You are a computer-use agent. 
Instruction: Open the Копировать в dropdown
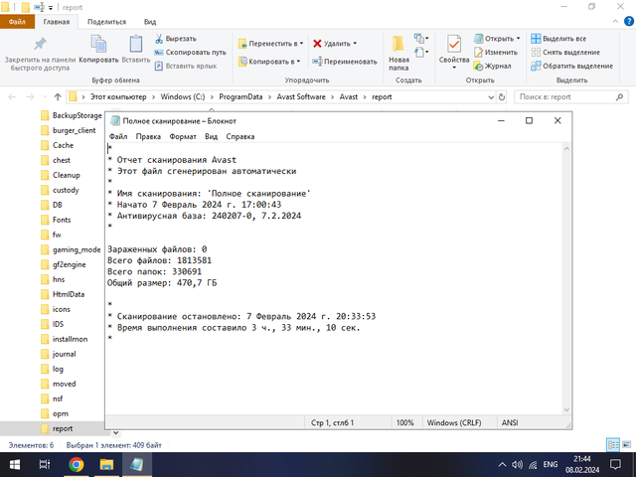tap(269, 62)
